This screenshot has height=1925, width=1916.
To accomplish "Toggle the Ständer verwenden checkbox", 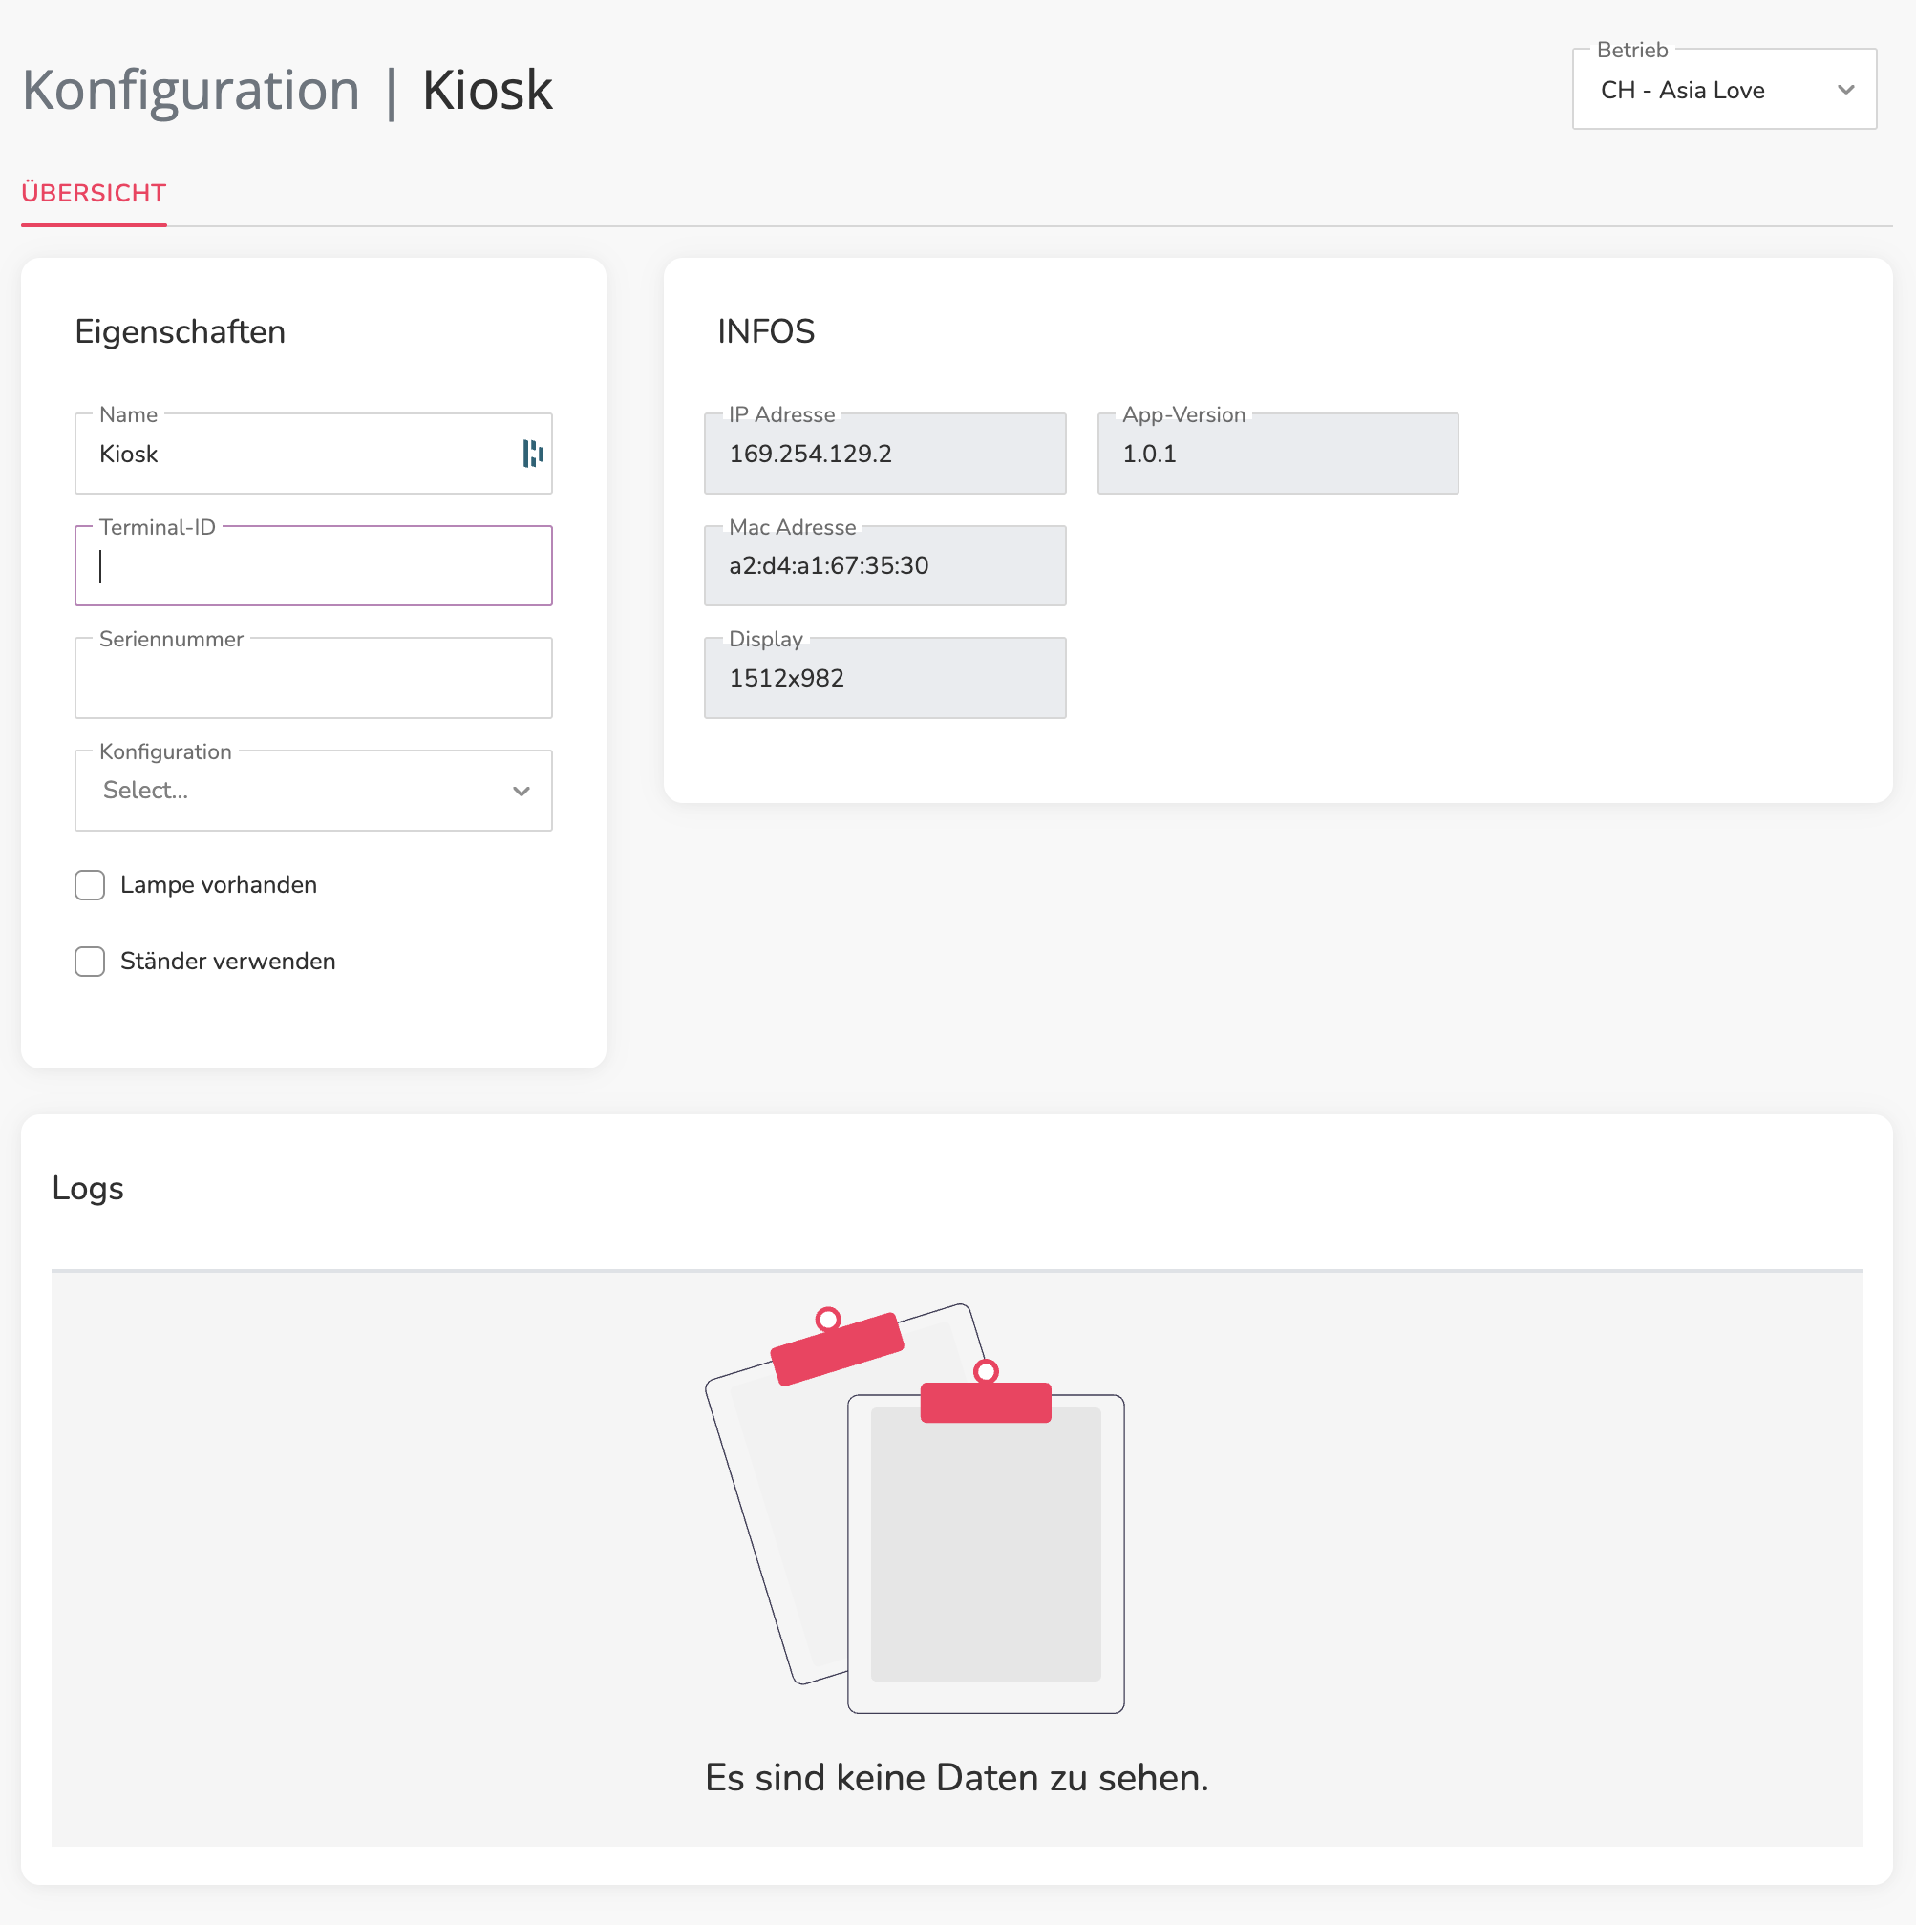I will [x=90, y=962].
